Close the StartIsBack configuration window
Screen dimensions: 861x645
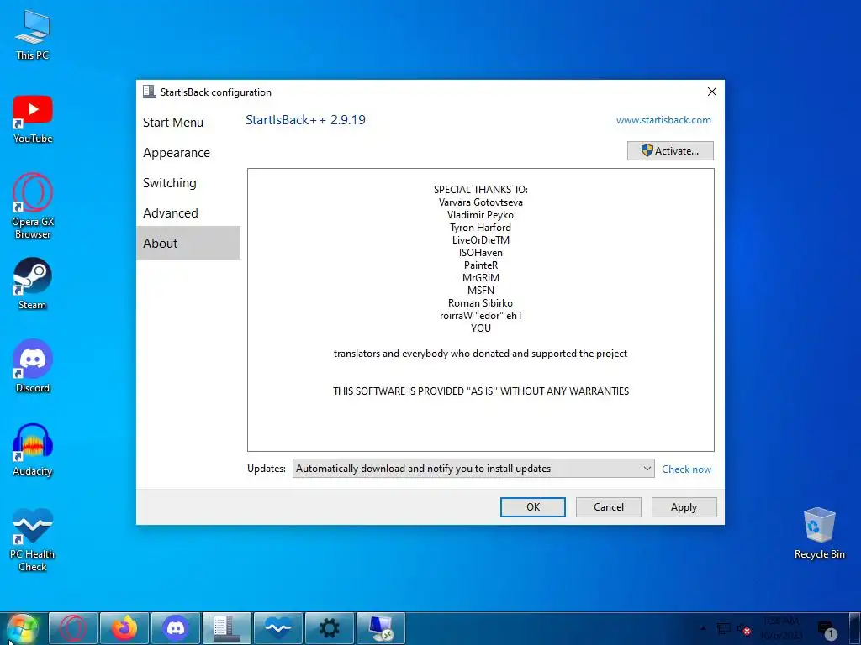tap(711, 92)
